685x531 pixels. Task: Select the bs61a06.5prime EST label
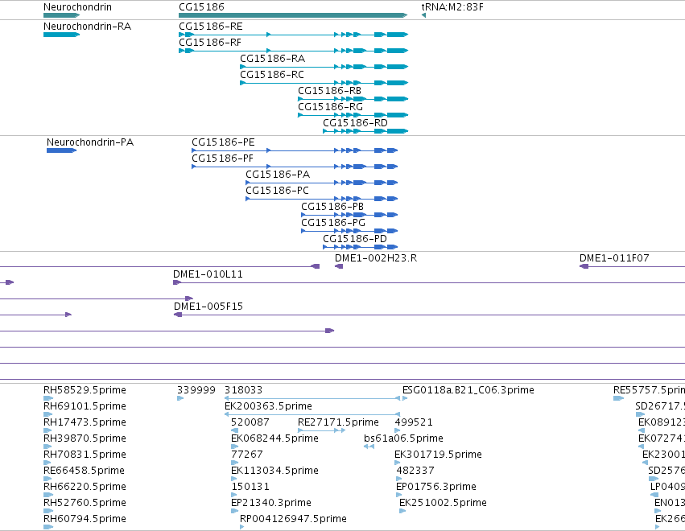[x=403, y=438]
